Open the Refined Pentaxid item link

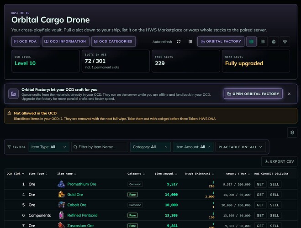point(82,215)
